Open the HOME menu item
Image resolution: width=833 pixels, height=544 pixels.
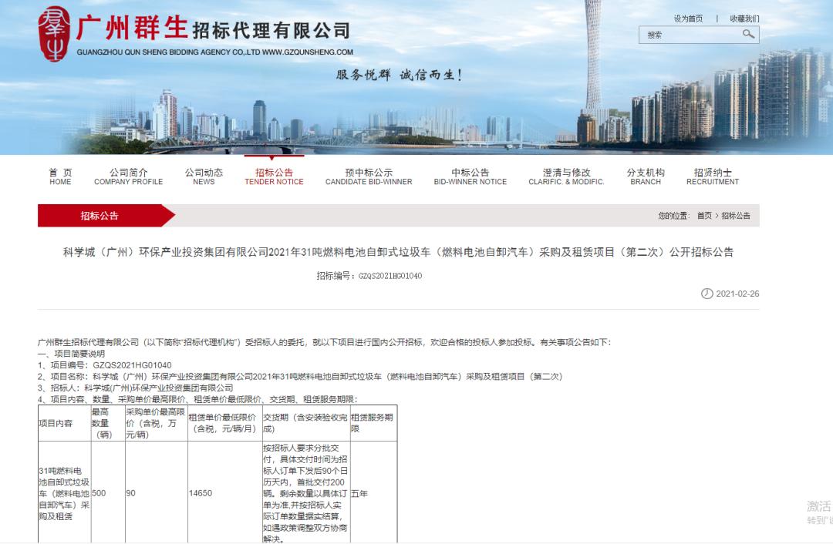60,176
